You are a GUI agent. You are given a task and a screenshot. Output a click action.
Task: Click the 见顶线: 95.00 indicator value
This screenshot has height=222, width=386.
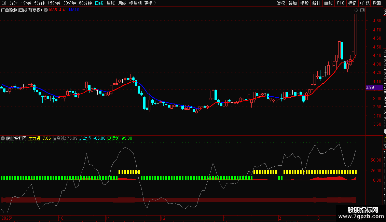coord(120,138)
